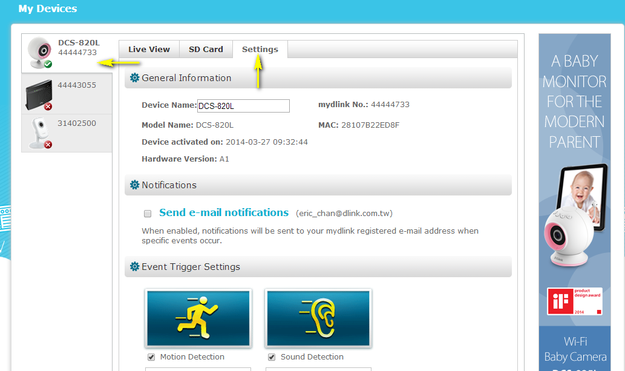Click the gear icon beside Event Trigger Settings

click(134, 266)
